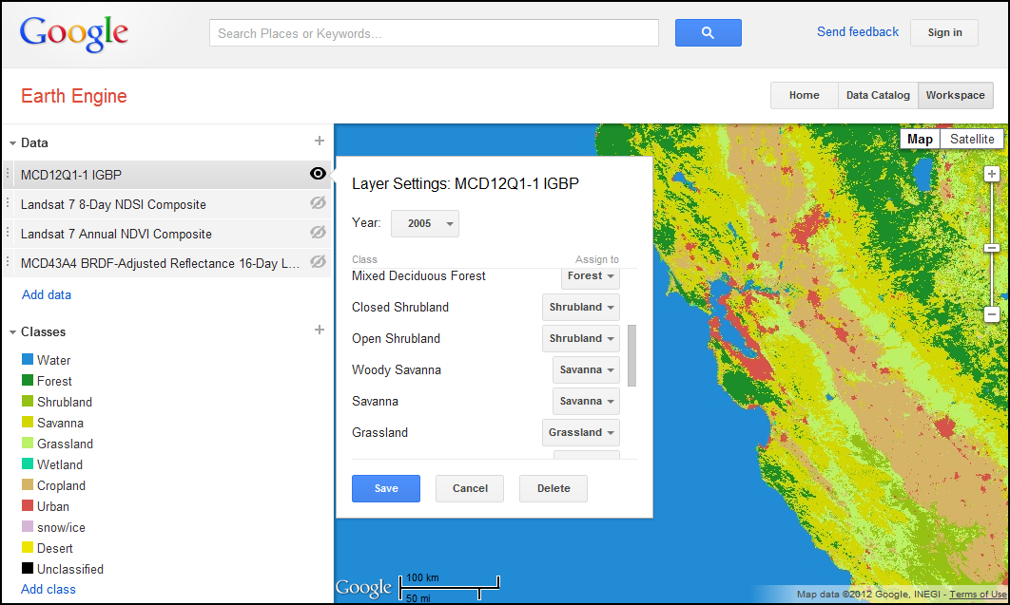Show the Landsat 7 8-Day NDSI Composite layer
The image size is (1010, 605).
tap(318, 203)
